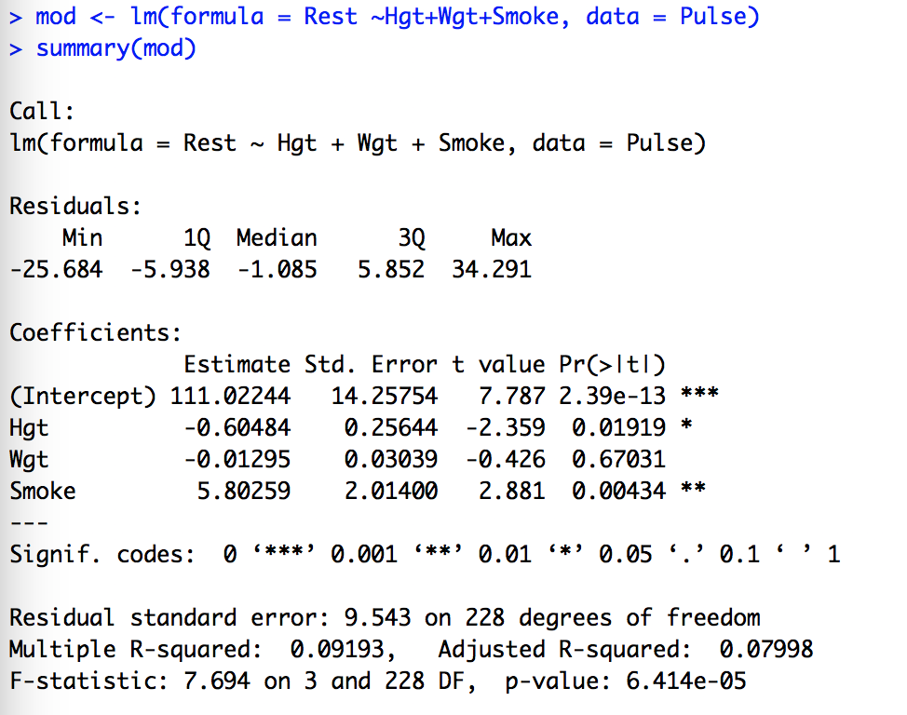The width and height of the screenshot is (907, 715).
Task: Click the Wgt p-value 0.67031
Action: pos(619,459)
